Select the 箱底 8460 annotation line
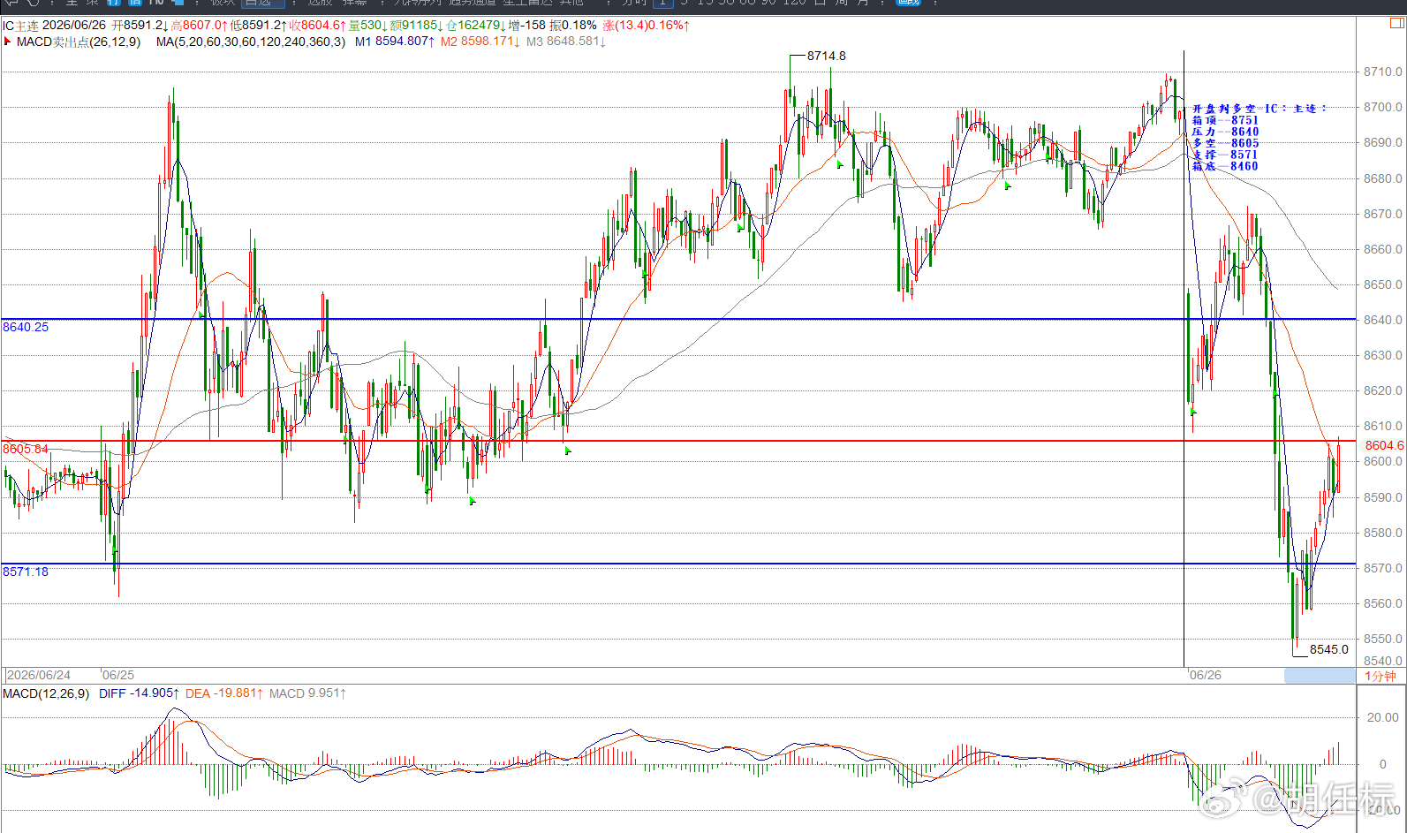This screenshot has width=1407, height=833. (1225, 166)
